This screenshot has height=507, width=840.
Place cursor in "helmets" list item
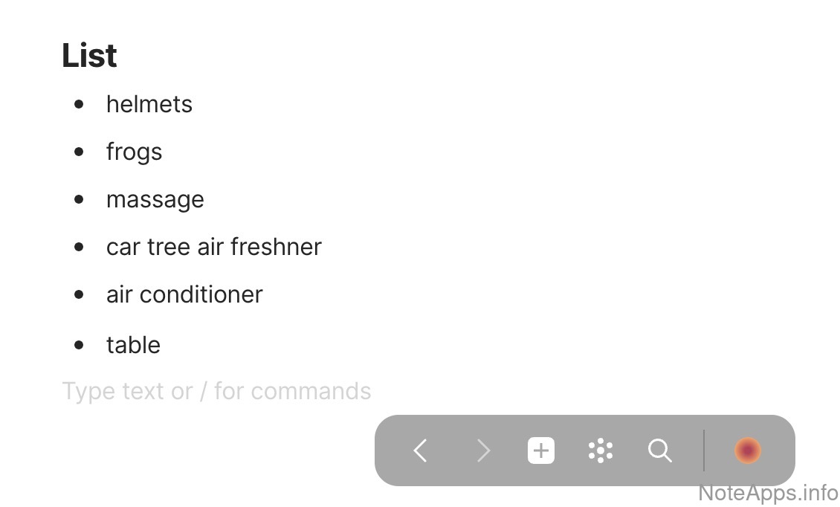(x=149, y=104)
